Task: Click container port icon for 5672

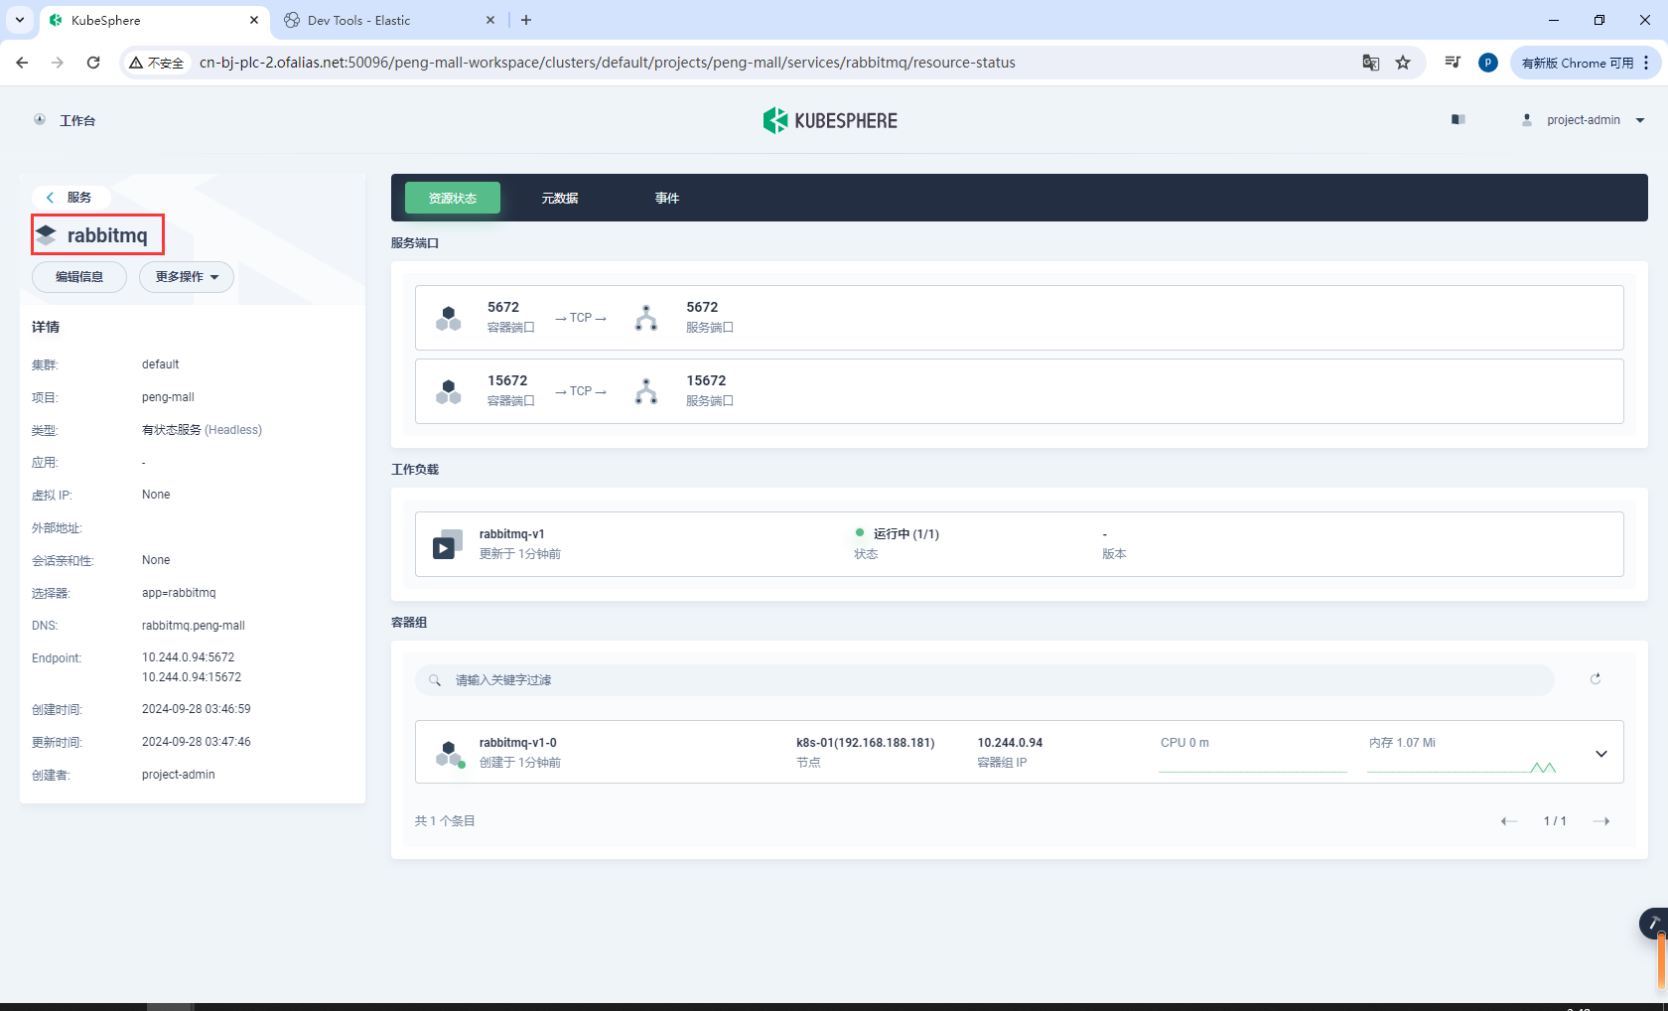Action: [x=449, y=318]
